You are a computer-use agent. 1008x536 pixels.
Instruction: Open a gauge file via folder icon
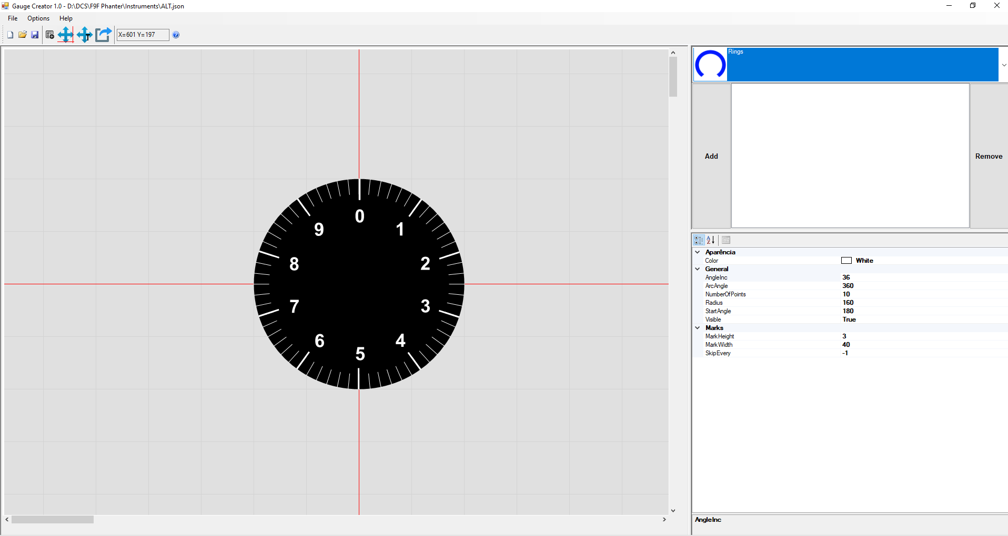coord(23,35)
